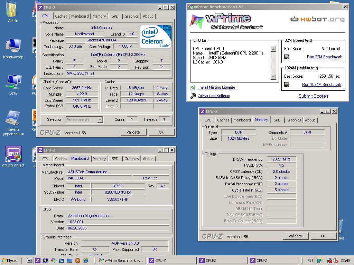Click the Bus Speed value 161.7 MHz
Viewport: 354px width, 265px height.
click(x=82, y=100)
